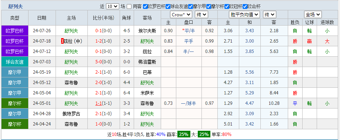Click the 平手 handicap value
The image size is (340, 140).
[189, 41]
